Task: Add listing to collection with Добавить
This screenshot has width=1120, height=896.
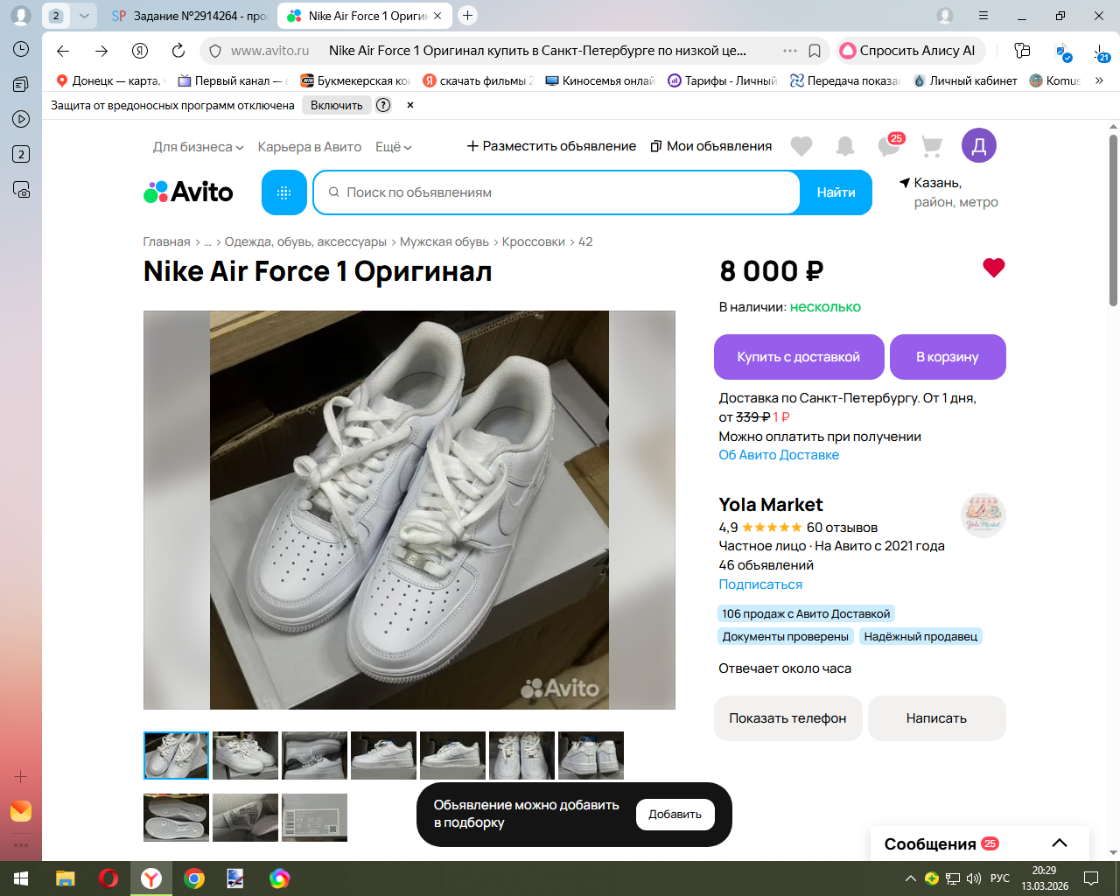Action: click(675, 815)
